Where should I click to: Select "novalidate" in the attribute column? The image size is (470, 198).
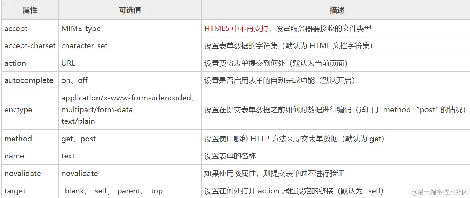point(22,174)
